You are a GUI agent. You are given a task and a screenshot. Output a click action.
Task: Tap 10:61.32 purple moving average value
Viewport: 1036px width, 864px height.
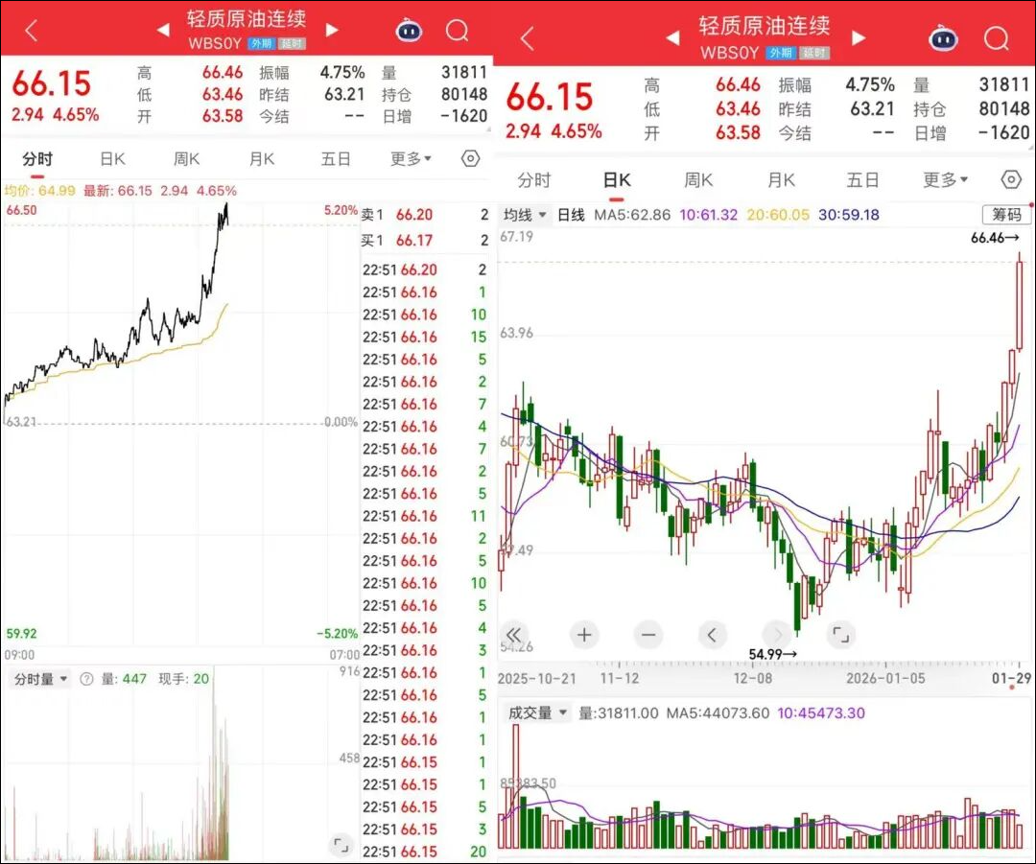point(708,215)
